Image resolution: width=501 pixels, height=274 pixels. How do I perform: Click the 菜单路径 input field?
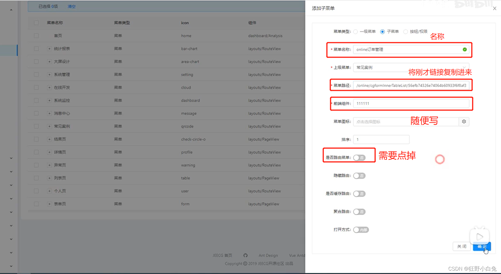411,86
